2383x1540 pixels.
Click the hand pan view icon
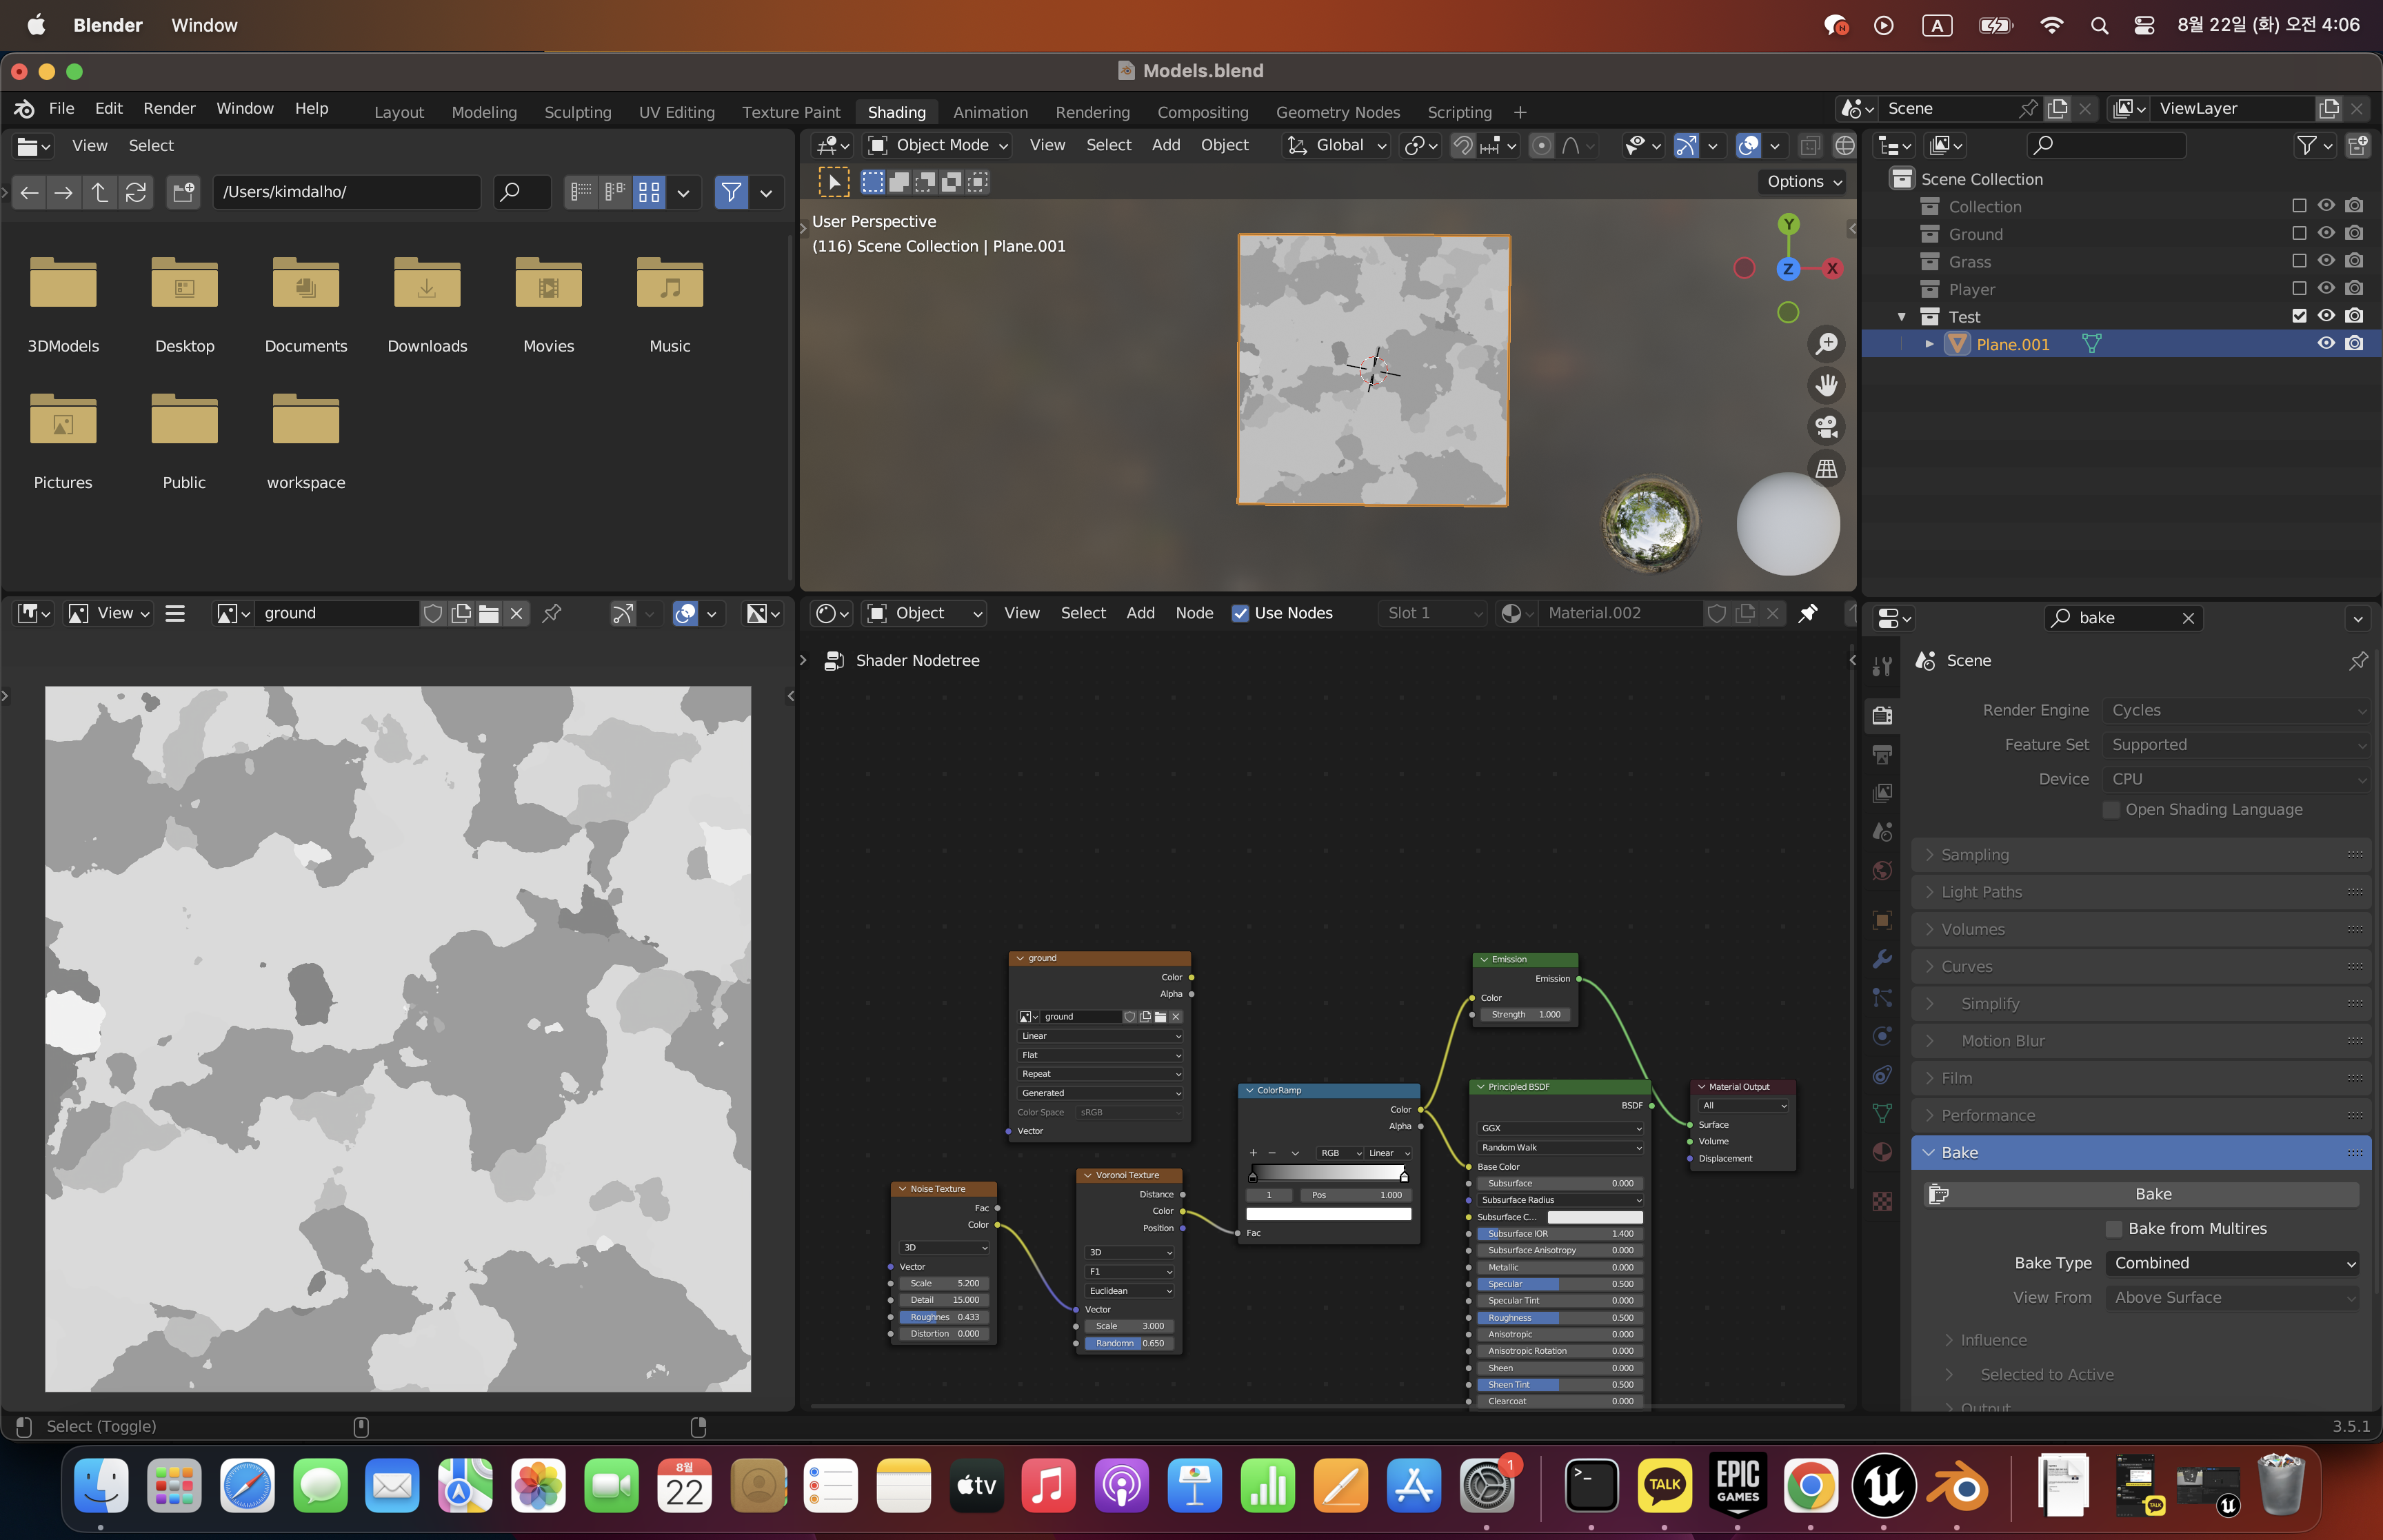point(1826,385)
